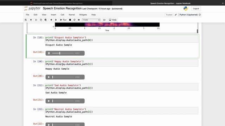Click the Out[20] output prompt
225x126 pixels.
click(38, 76)
